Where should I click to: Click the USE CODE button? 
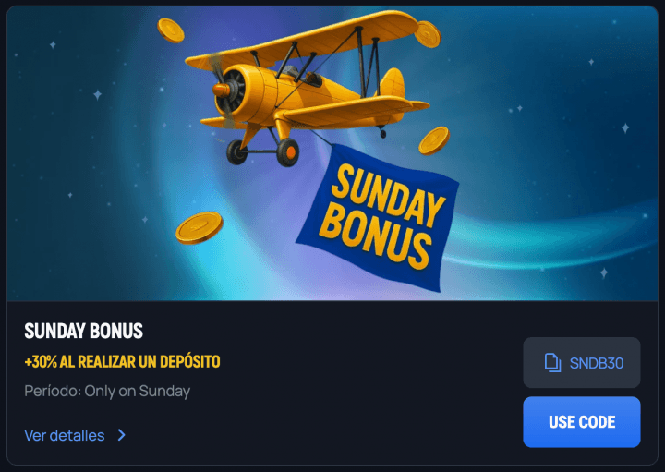click(x=582, y=422)
